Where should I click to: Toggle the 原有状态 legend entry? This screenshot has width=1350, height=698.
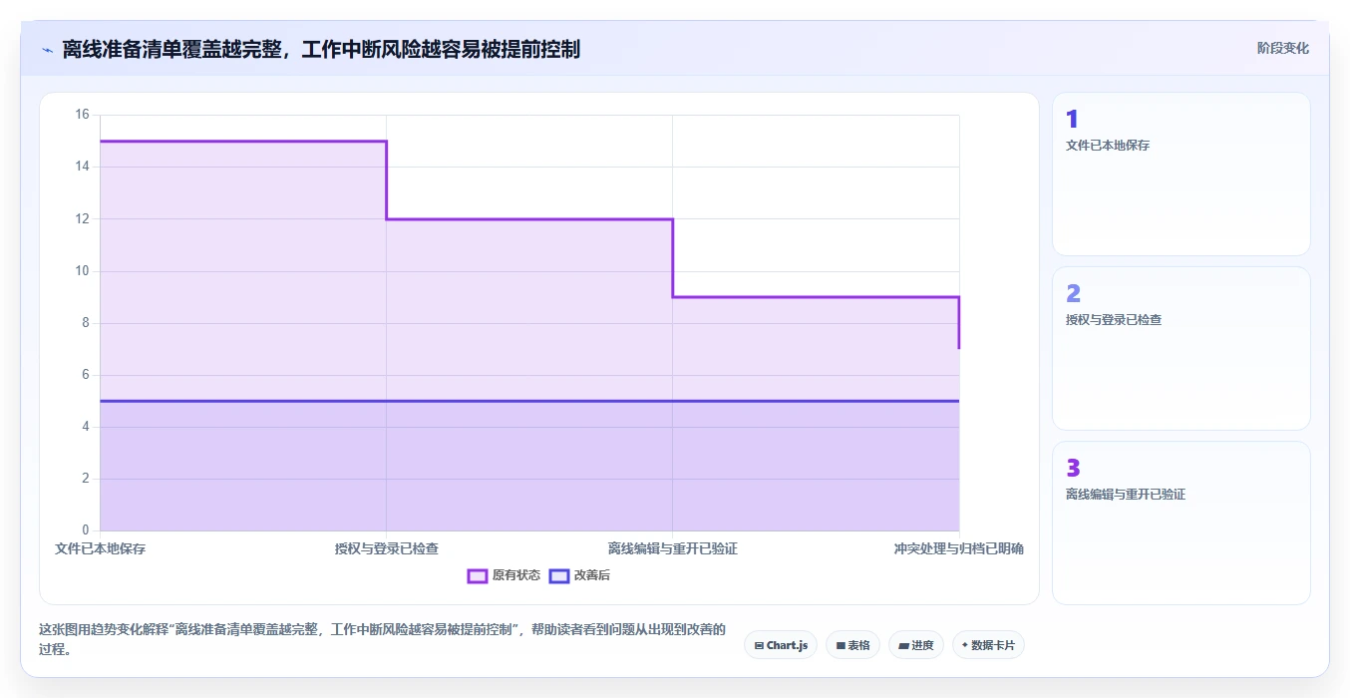(x=504, y=575)
